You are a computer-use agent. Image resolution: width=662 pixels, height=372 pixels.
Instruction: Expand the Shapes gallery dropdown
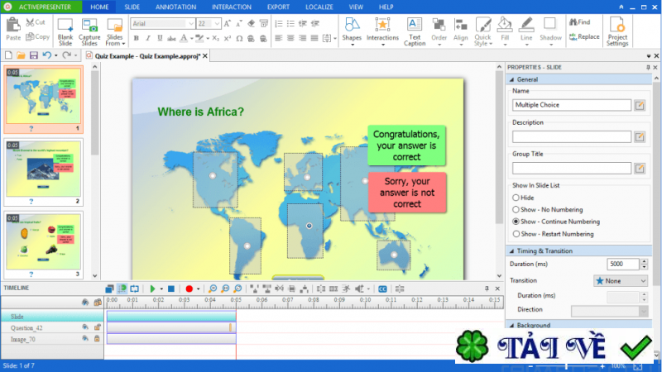coord(352,45)
